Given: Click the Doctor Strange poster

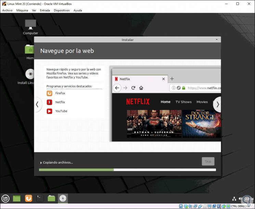Looking at the screenshot, I should coord(202,124).
